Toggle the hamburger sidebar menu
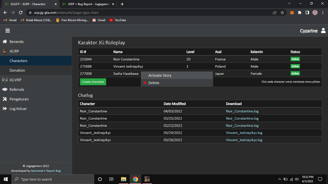 coord(8,31)
